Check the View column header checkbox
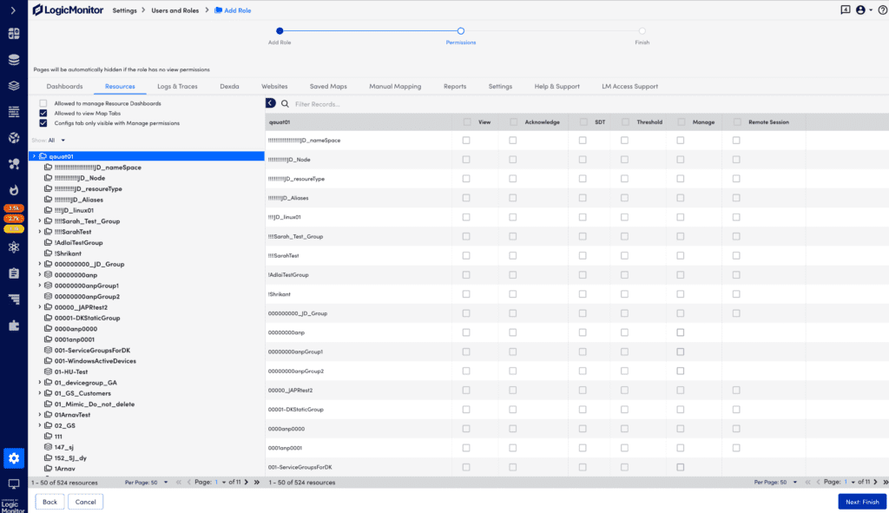Viewport: 889px width, 513px height. (x=466, y=122)
